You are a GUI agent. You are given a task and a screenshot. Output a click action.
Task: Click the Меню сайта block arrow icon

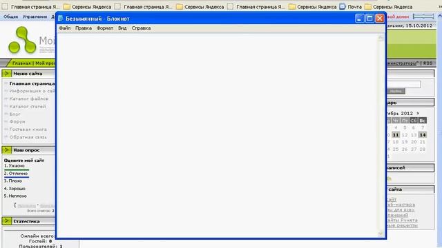[6, 74]
